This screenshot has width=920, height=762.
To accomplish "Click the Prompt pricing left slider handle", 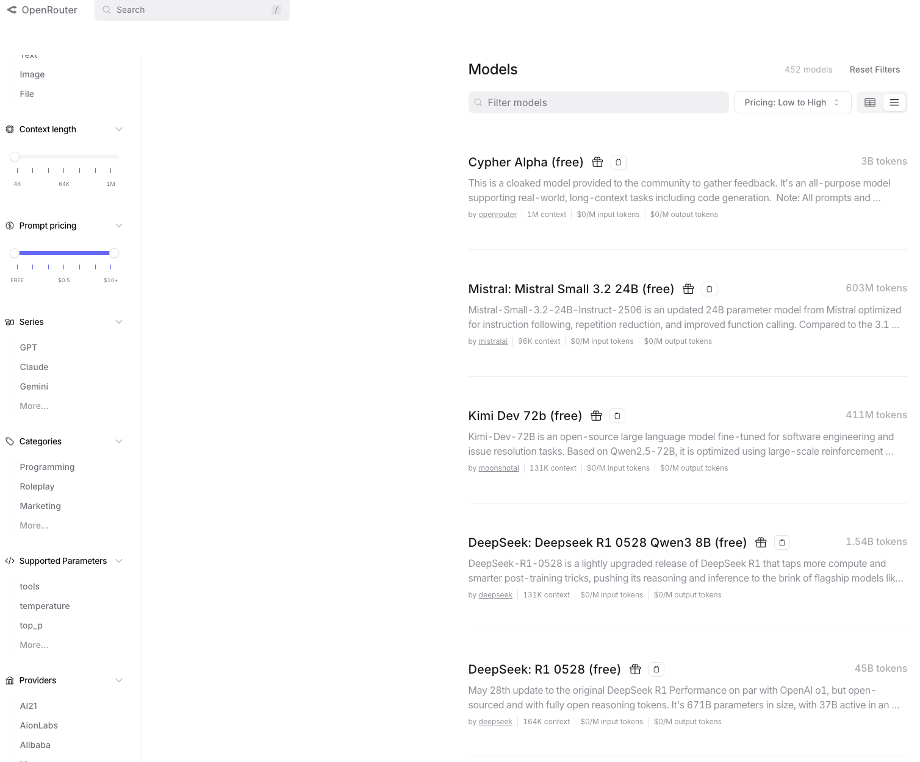I will click(x=15, y=253).
